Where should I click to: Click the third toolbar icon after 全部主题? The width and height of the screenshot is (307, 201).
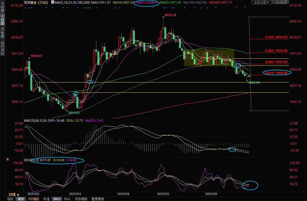pos(282,2)
